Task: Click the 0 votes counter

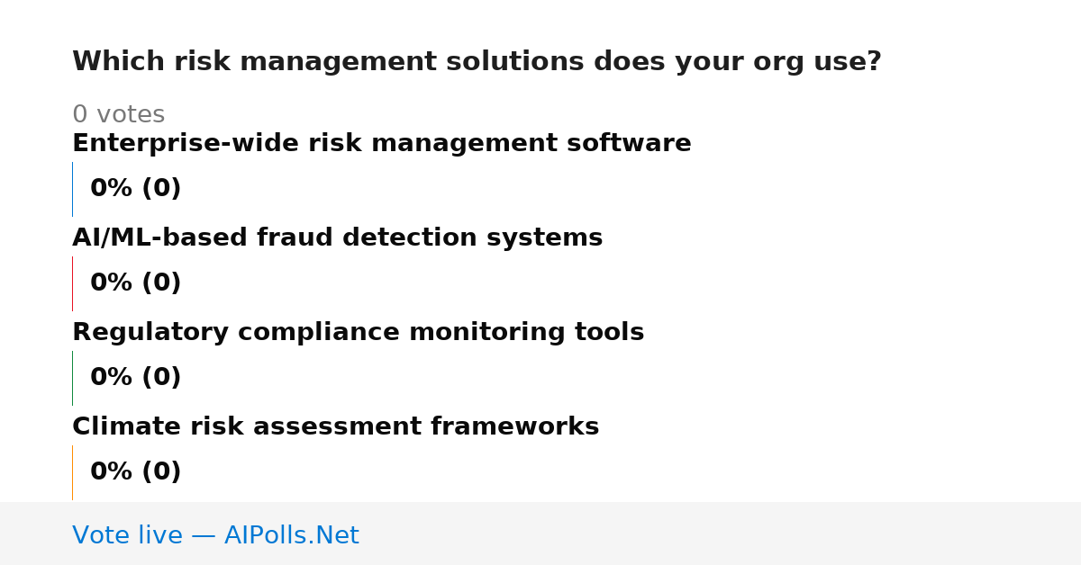Action: pos(118,115)
